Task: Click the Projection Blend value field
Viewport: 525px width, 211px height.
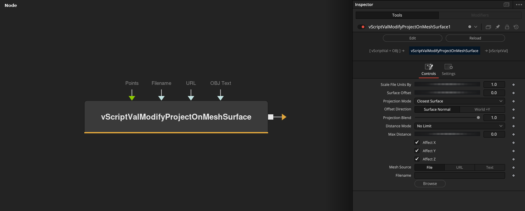Action: 494,118
